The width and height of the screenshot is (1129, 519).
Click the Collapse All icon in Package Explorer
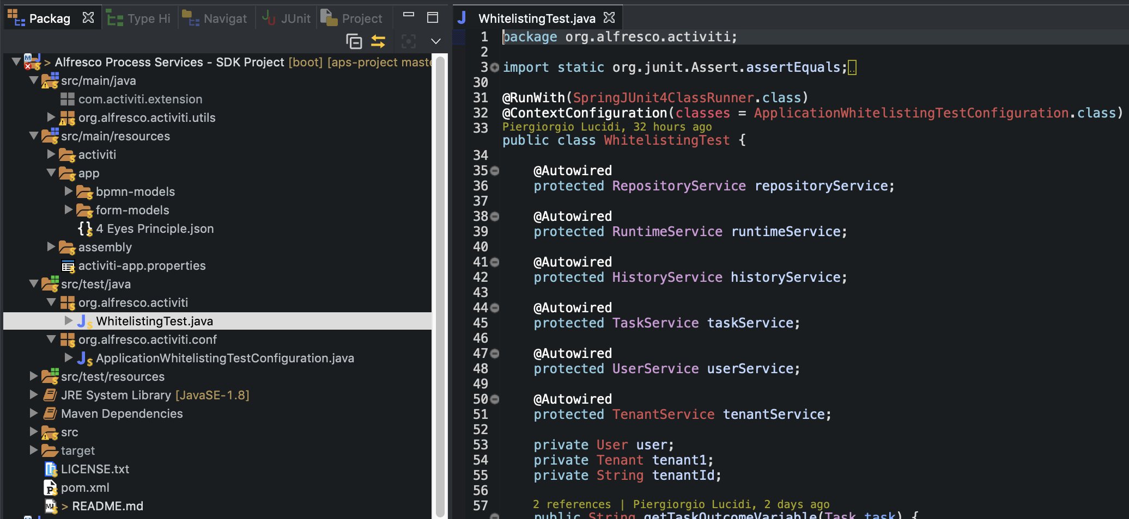(x=354, y=41)
